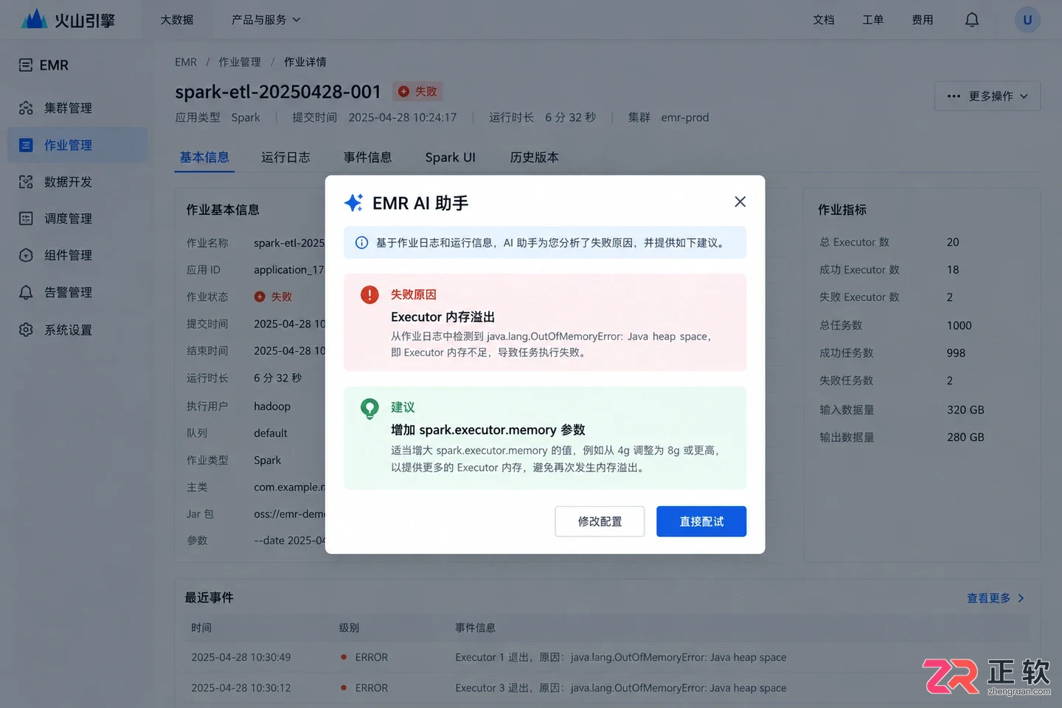Open the 事件信息 tab

click(x=367, y=158)
